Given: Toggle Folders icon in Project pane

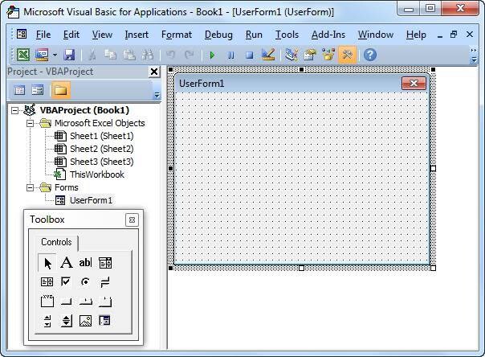Looking at the screenshot, I should click(61, 90).
